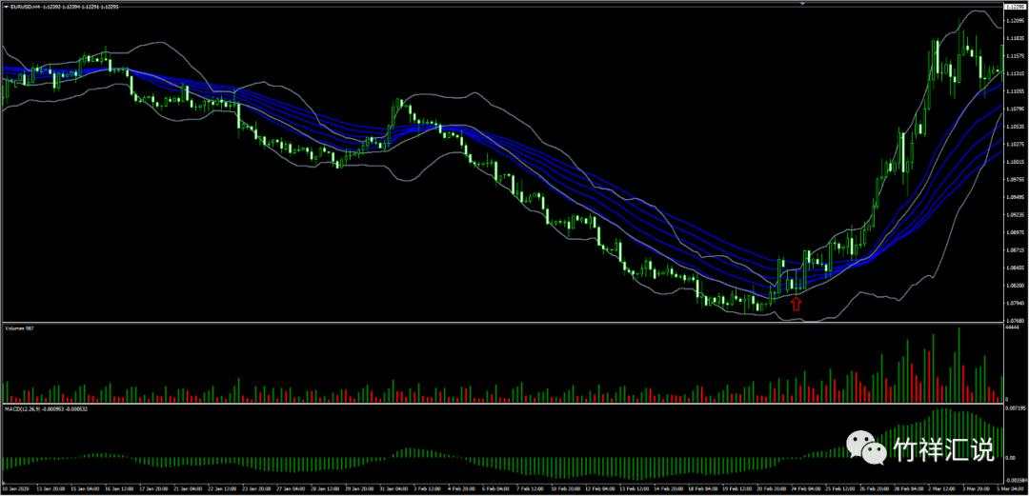
Task: Click the MACD(12,26,9) indicator label
Action: coord(47,408)
